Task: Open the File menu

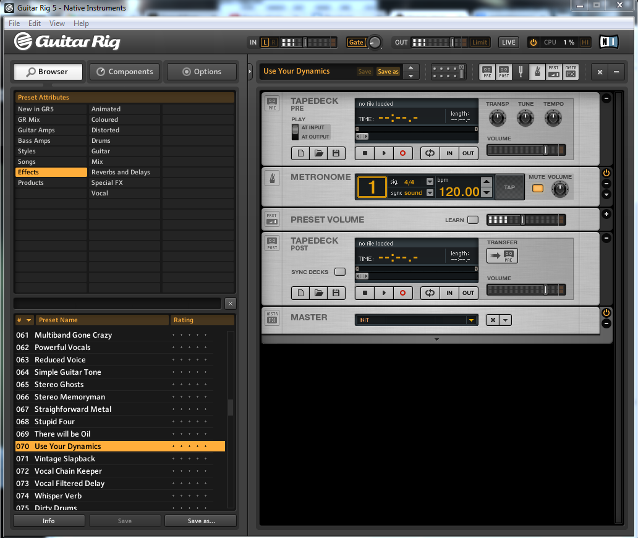Action: [14, 23]
